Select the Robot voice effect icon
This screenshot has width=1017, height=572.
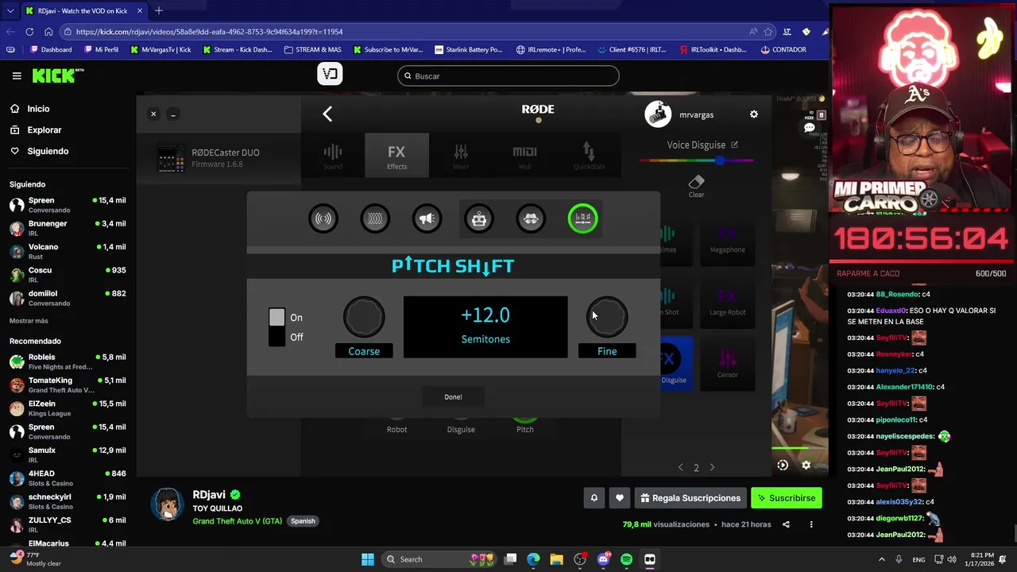point(479,218)
